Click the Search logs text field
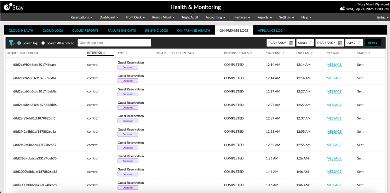Viewport: 390px width, 193px height. click(x=114, y=43)
